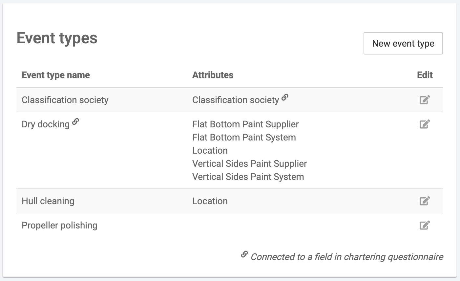The width and height of the screenshot is (460, 281).
Task: Click the Dry docking event type name
Action: tap(46, 124)
